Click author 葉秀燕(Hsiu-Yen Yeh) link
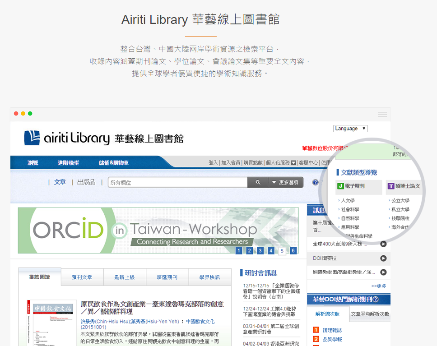This screenshot has height=346, width=437. click(155, 322)
